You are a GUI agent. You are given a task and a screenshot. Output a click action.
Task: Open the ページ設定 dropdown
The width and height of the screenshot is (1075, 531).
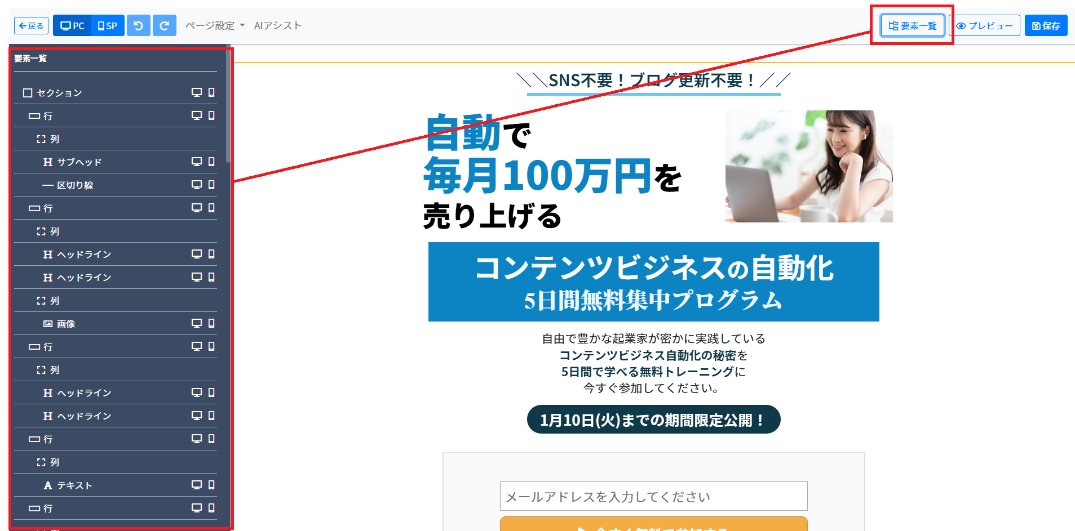pyautogui.click(x=215, y=25)
